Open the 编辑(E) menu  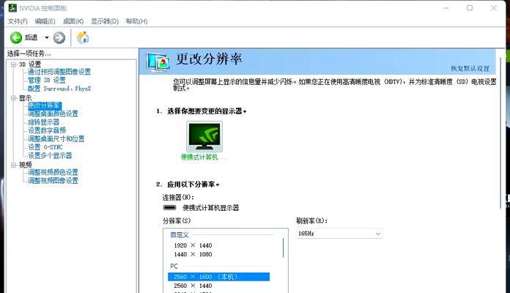coord(45,21)
